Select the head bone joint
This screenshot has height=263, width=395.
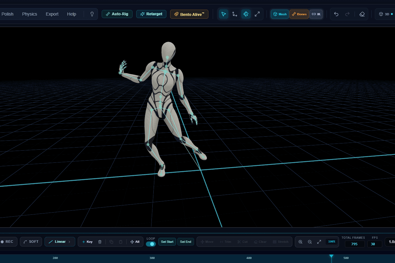(167, 57)
